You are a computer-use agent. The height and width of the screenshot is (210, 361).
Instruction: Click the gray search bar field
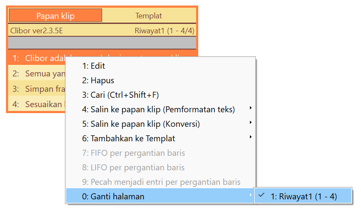click(x=102, y=43)
